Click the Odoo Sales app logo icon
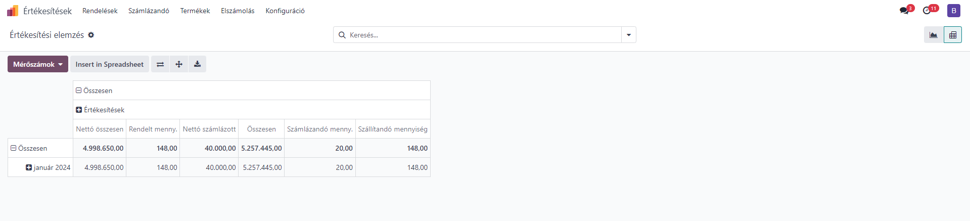Screen dimensions: 970x221 point(13,11)
